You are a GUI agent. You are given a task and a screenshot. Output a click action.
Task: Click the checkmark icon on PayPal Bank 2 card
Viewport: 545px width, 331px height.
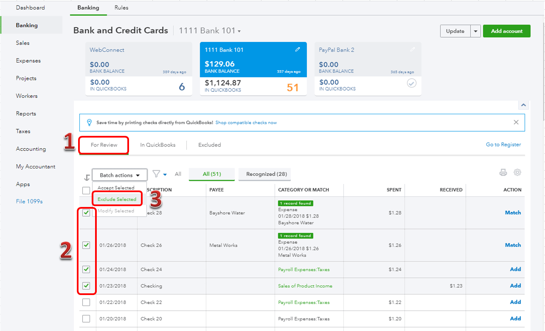411,83
